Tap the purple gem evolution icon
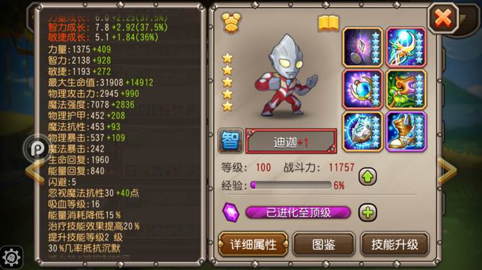The width and height of the screenshot is (482, 270). tap(231, 212)
